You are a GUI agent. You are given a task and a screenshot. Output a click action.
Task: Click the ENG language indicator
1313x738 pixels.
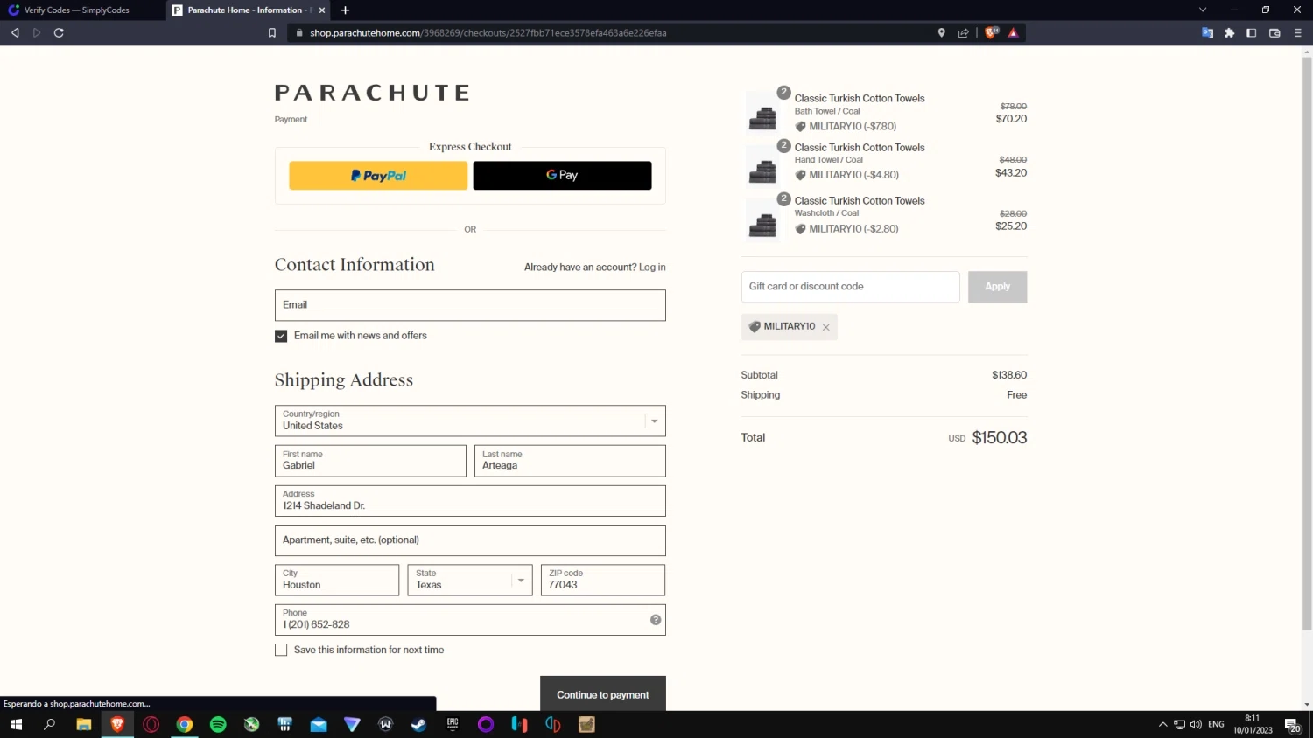click(x=1216, y=724)
